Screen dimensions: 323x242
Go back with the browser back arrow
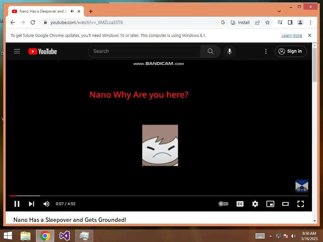[x=13, y=22]
